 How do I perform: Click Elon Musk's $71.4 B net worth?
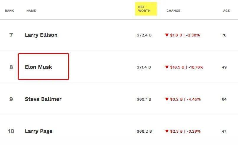click(x=144, y=67)
